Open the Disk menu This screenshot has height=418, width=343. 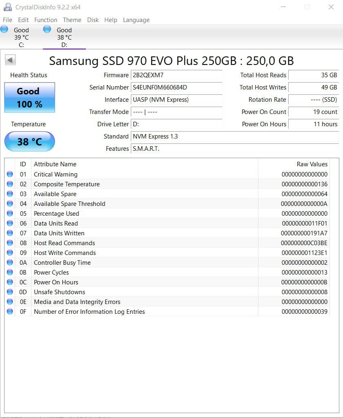tap(93, 20)
